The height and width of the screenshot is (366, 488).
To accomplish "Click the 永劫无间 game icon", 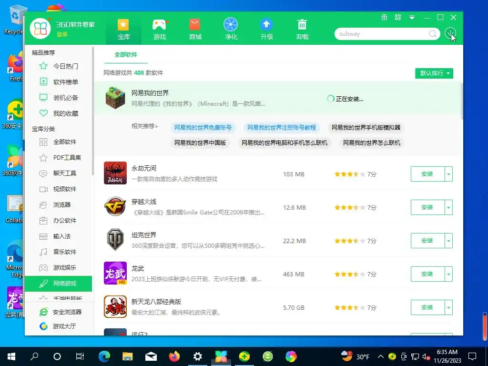I will click(115, 173).
